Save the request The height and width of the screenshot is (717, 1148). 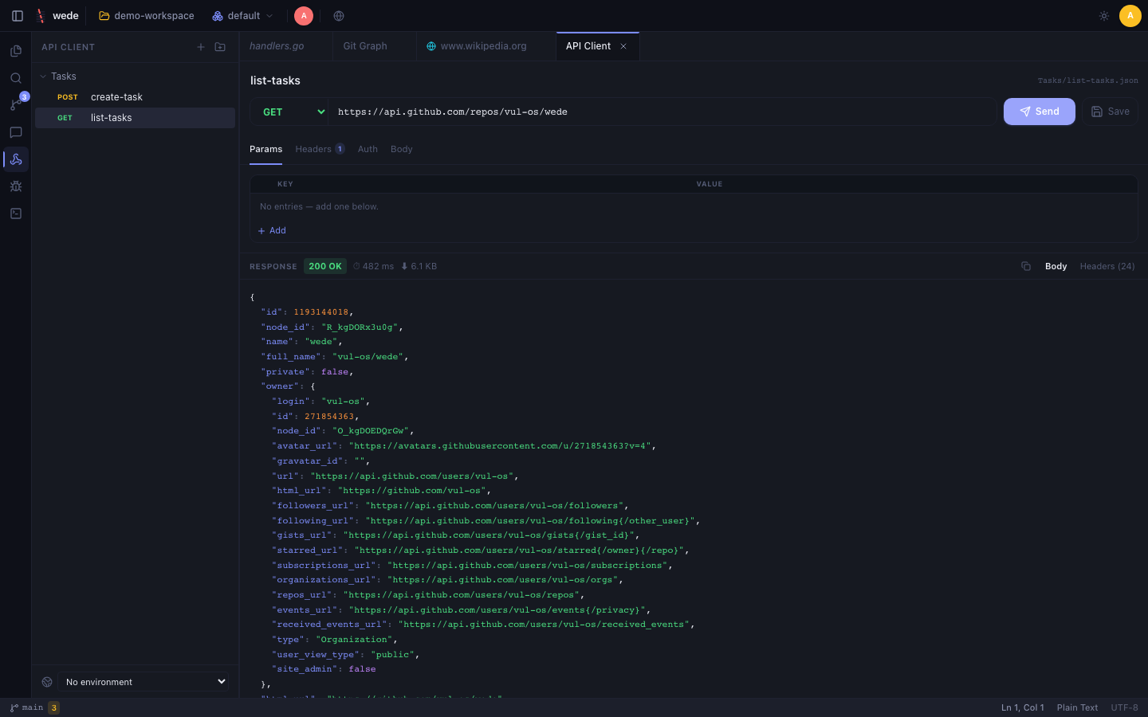1110,112
